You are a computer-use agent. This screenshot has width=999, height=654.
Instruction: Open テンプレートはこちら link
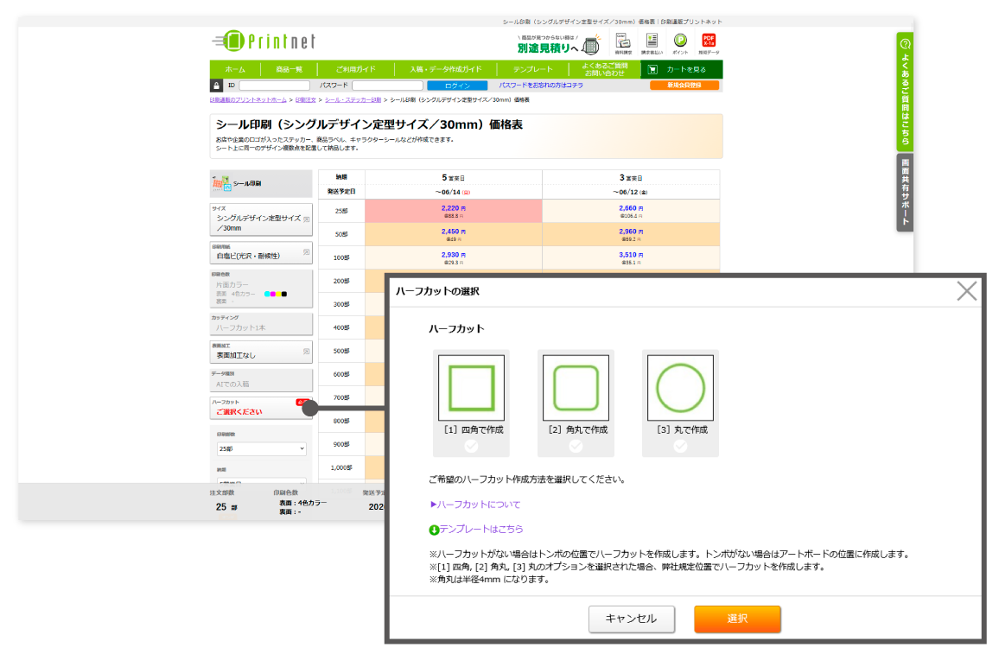click(481, 530)
